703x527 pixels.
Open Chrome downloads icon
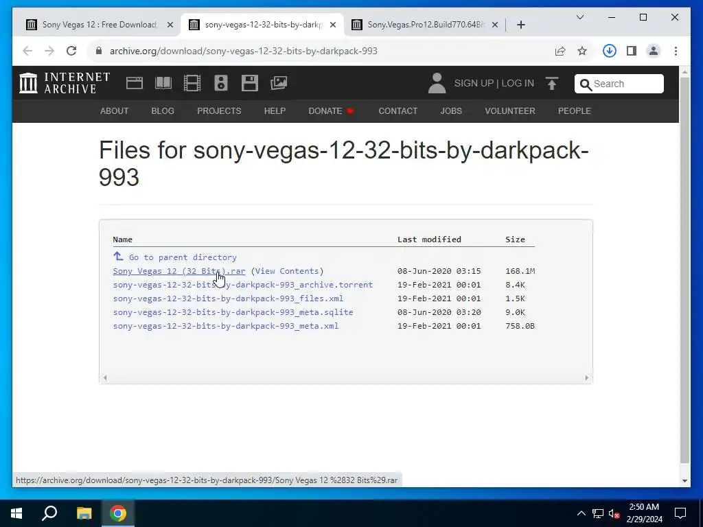point(610,51)
